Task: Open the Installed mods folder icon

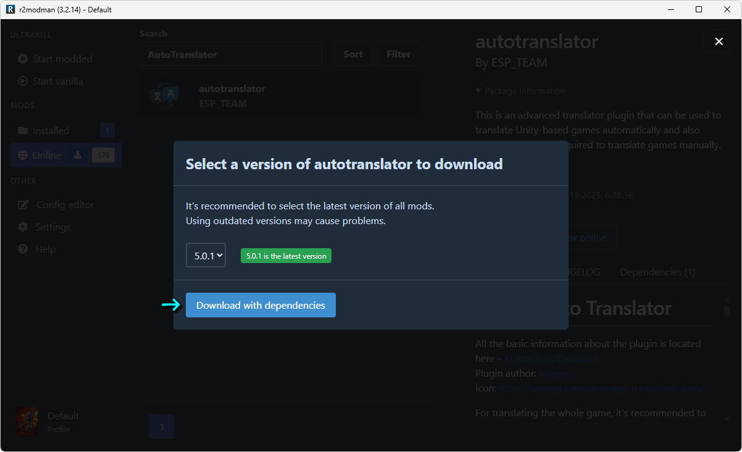Action: 23,130
